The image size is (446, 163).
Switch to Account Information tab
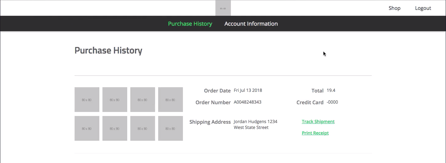251,24
